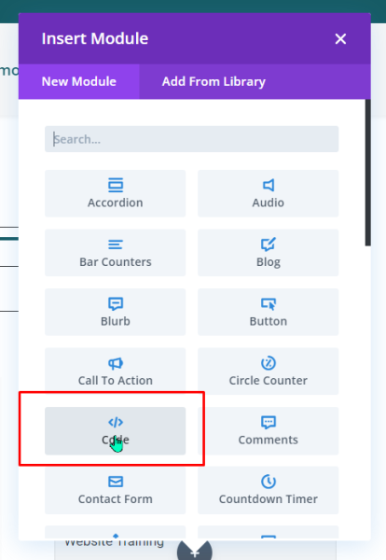The height and width of the screenshot is (560, 386).
Task: Insert the Code module
Action: 116,430
